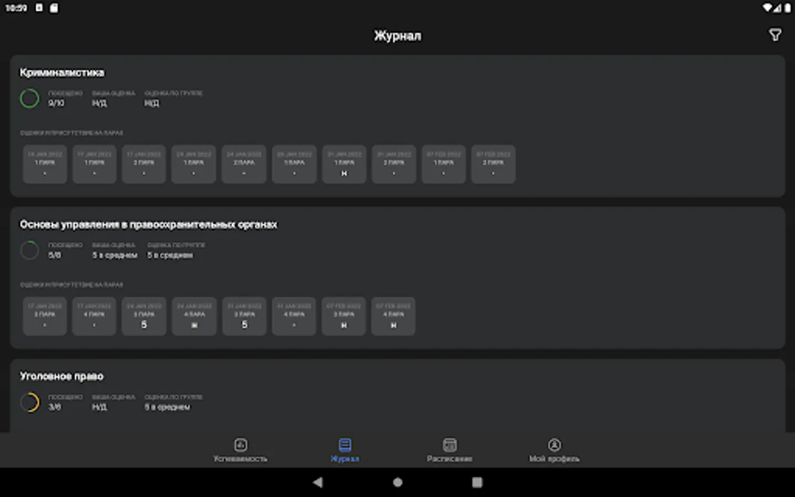Screen dimensions: 795x497
Task: Click the SD card icon in status bar
Action: 54,8
